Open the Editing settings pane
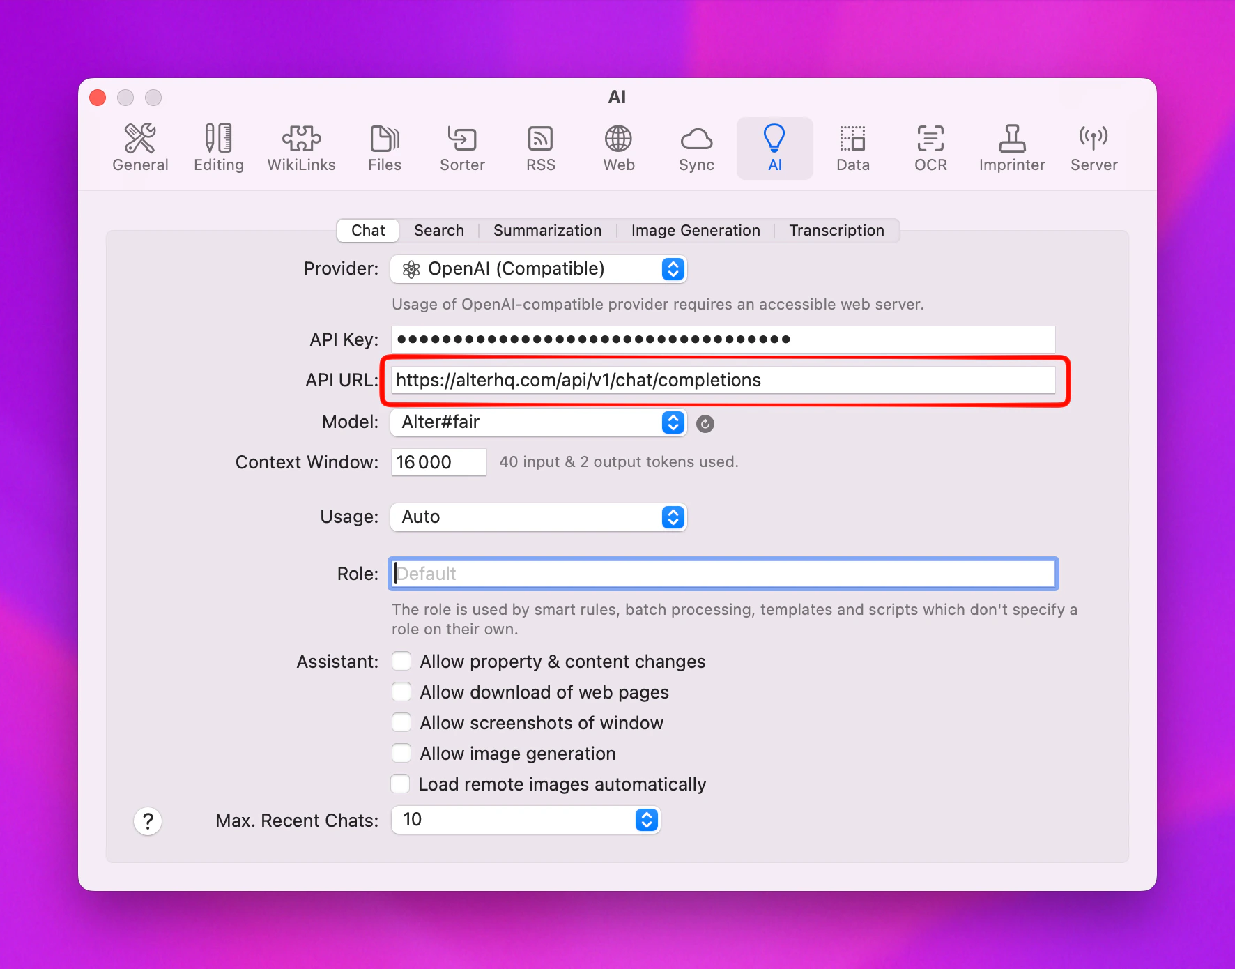Screen dimensions: 1235x969 [x=218, y=148]
